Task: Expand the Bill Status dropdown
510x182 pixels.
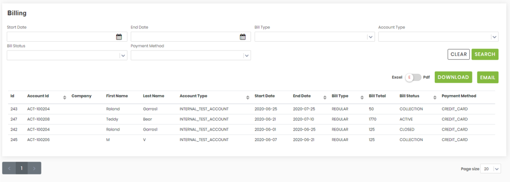Action: click(x=123, y=56)
